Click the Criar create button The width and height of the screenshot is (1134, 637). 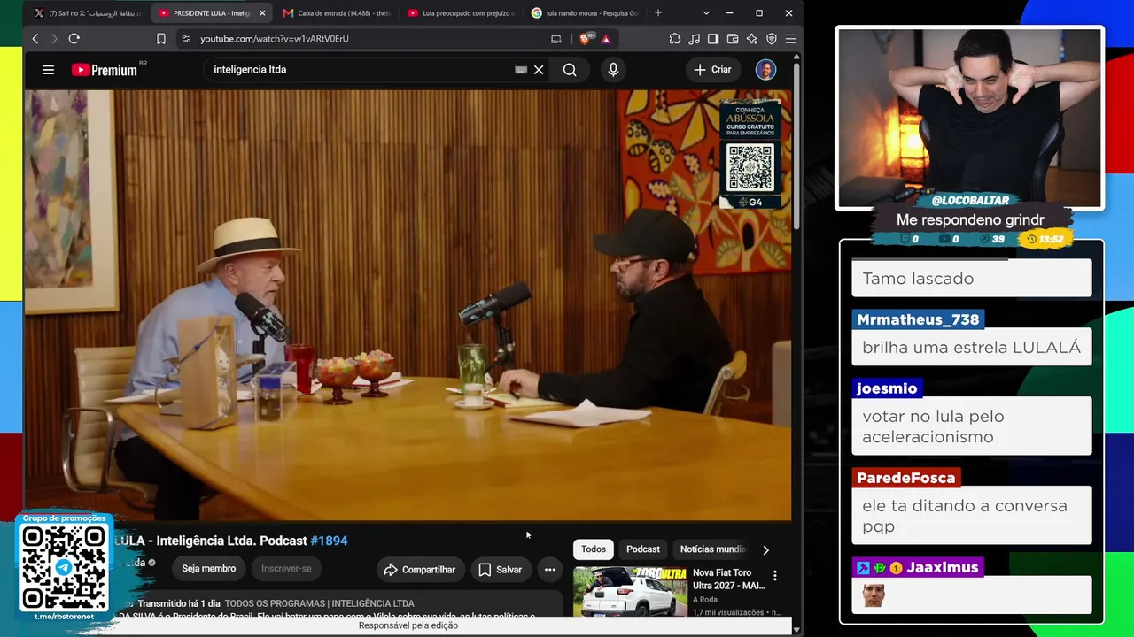tap(712, 70)
